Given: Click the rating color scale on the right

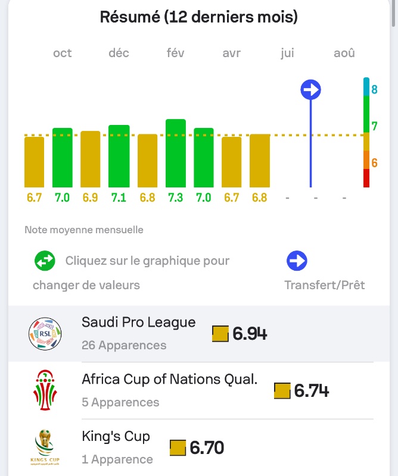Looking at the screenshot, I should coord(367,132).
